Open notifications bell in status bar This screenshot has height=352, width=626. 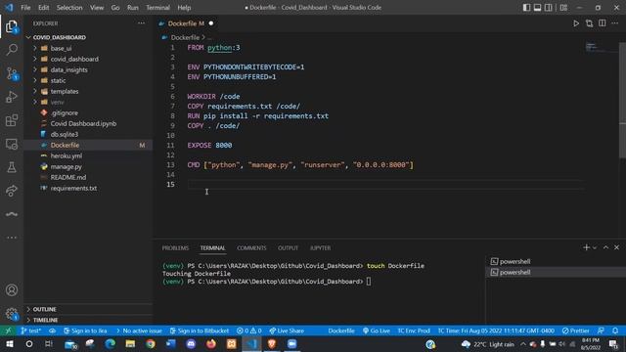615,330
